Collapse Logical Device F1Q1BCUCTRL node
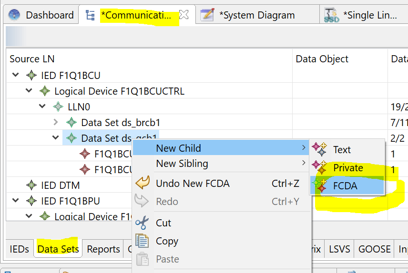408x273 pixels. tap(30, 91)
